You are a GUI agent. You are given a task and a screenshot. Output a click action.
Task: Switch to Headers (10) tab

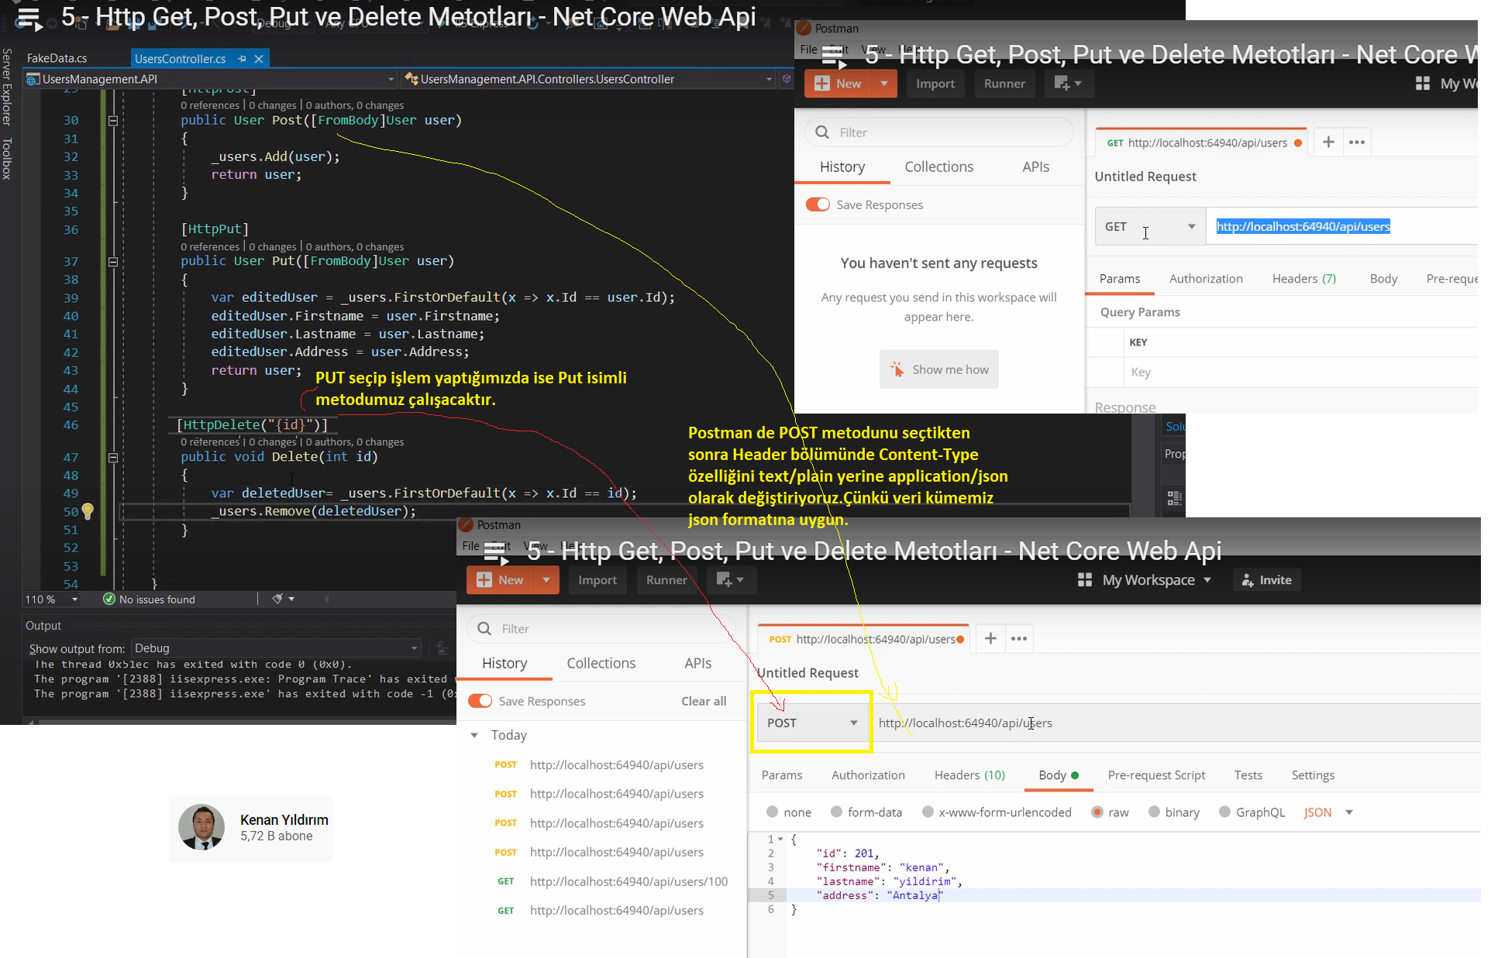[969, 775]
